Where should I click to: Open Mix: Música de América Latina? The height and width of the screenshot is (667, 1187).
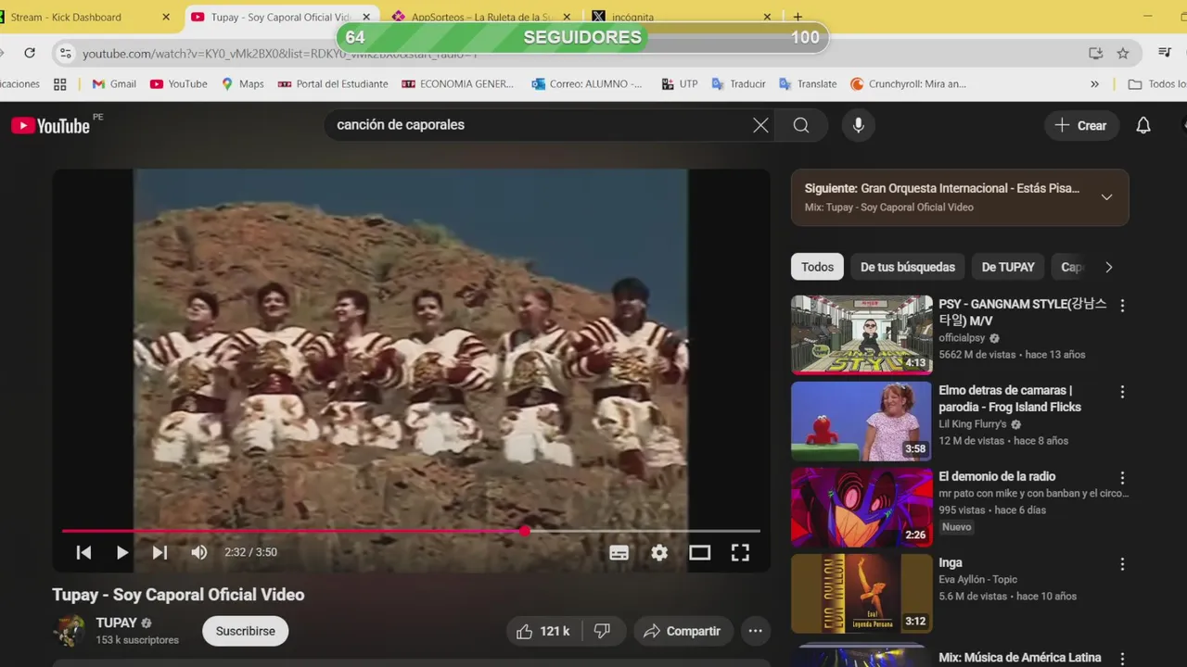(x=1020, y=658)
